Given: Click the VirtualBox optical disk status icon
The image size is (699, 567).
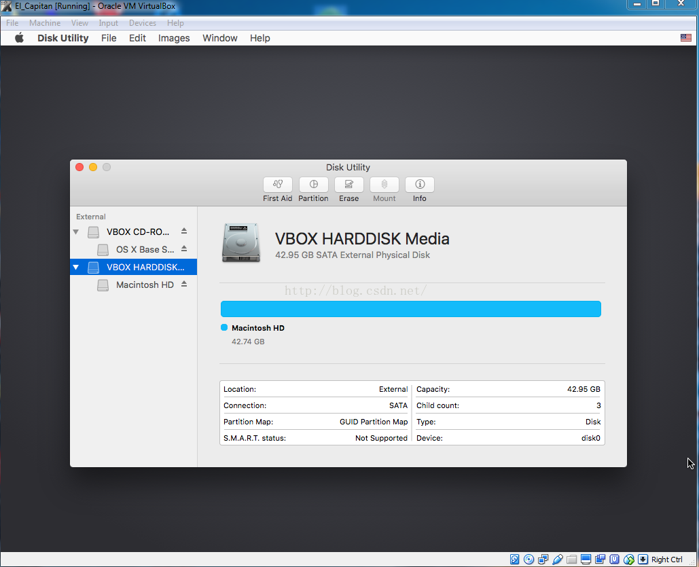Looking at the screenshot, I should click(528, 560).
